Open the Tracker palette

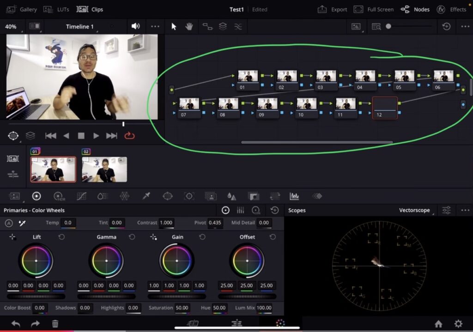189,196
